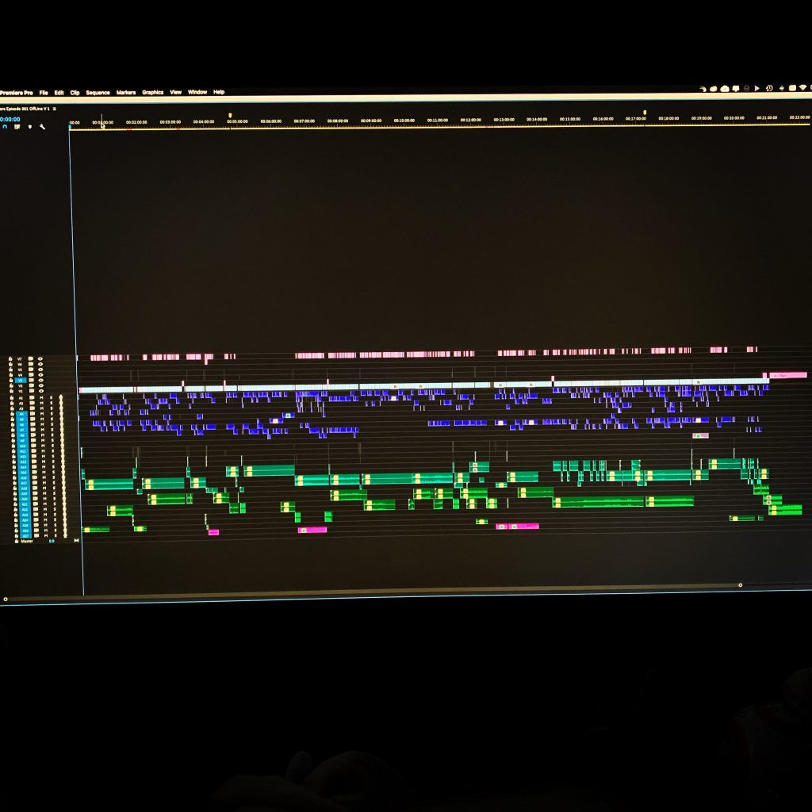Open the Sequence menu
The image size is (812, 812).
98,93
